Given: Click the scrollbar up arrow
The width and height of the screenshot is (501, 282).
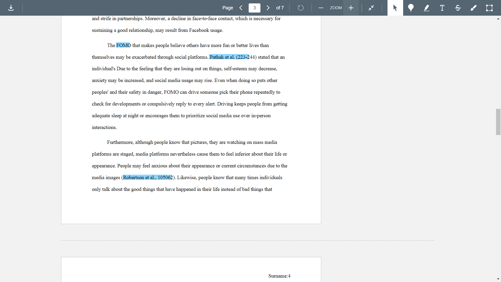Looking at the screenshot, I should coord(498,19).
